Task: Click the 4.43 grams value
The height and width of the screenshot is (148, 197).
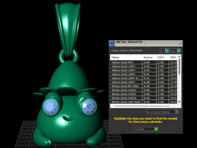Action: pyautogui.click(x=147, y=98)
